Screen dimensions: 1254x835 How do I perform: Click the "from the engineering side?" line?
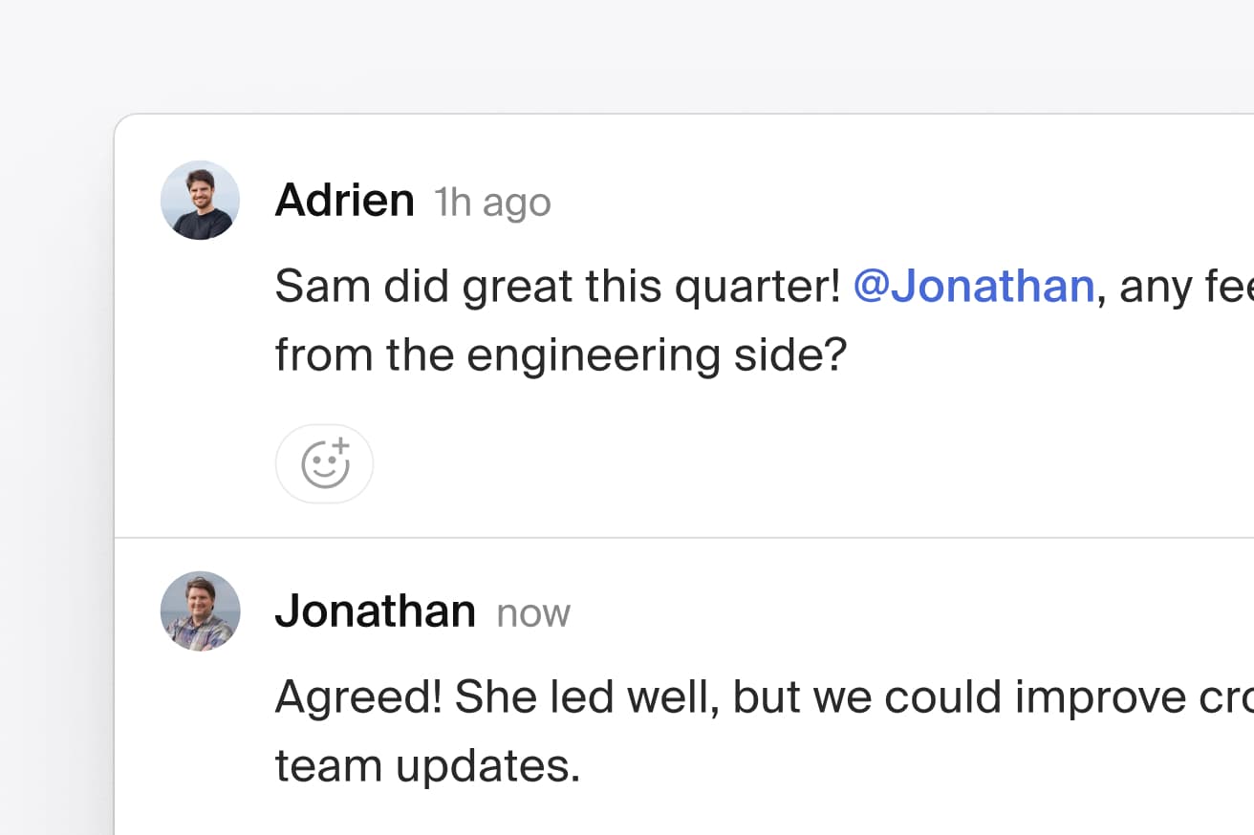[x=560, y=355]
